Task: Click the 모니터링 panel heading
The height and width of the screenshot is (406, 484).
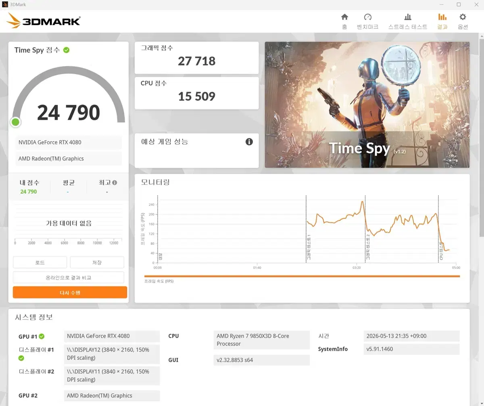Action: [x=155, y=182]
